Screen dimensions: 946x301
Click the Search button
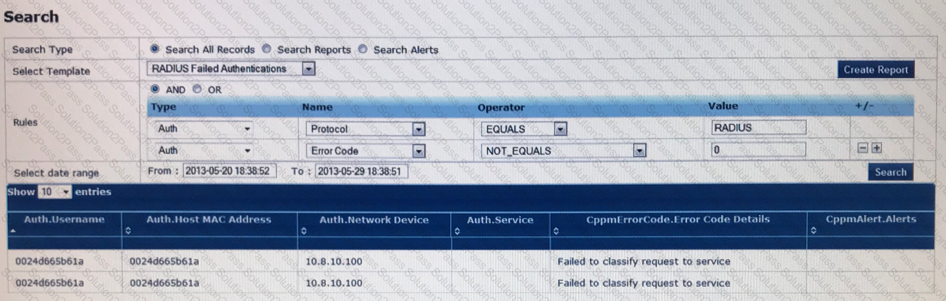(x=890, y=172)
